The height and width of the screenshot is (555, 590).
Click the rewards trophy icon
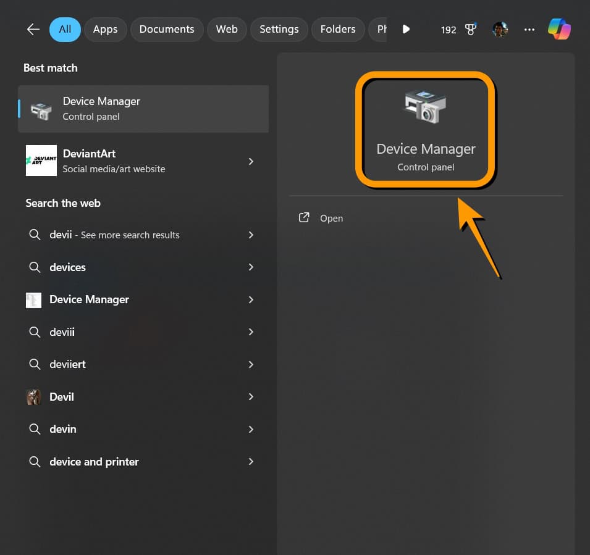point(471,29)
